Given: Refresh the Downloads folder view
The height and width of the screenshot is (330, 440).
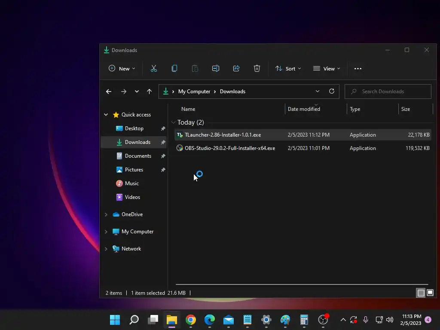Looking at the screenshot, I should (x=331, y=91).
